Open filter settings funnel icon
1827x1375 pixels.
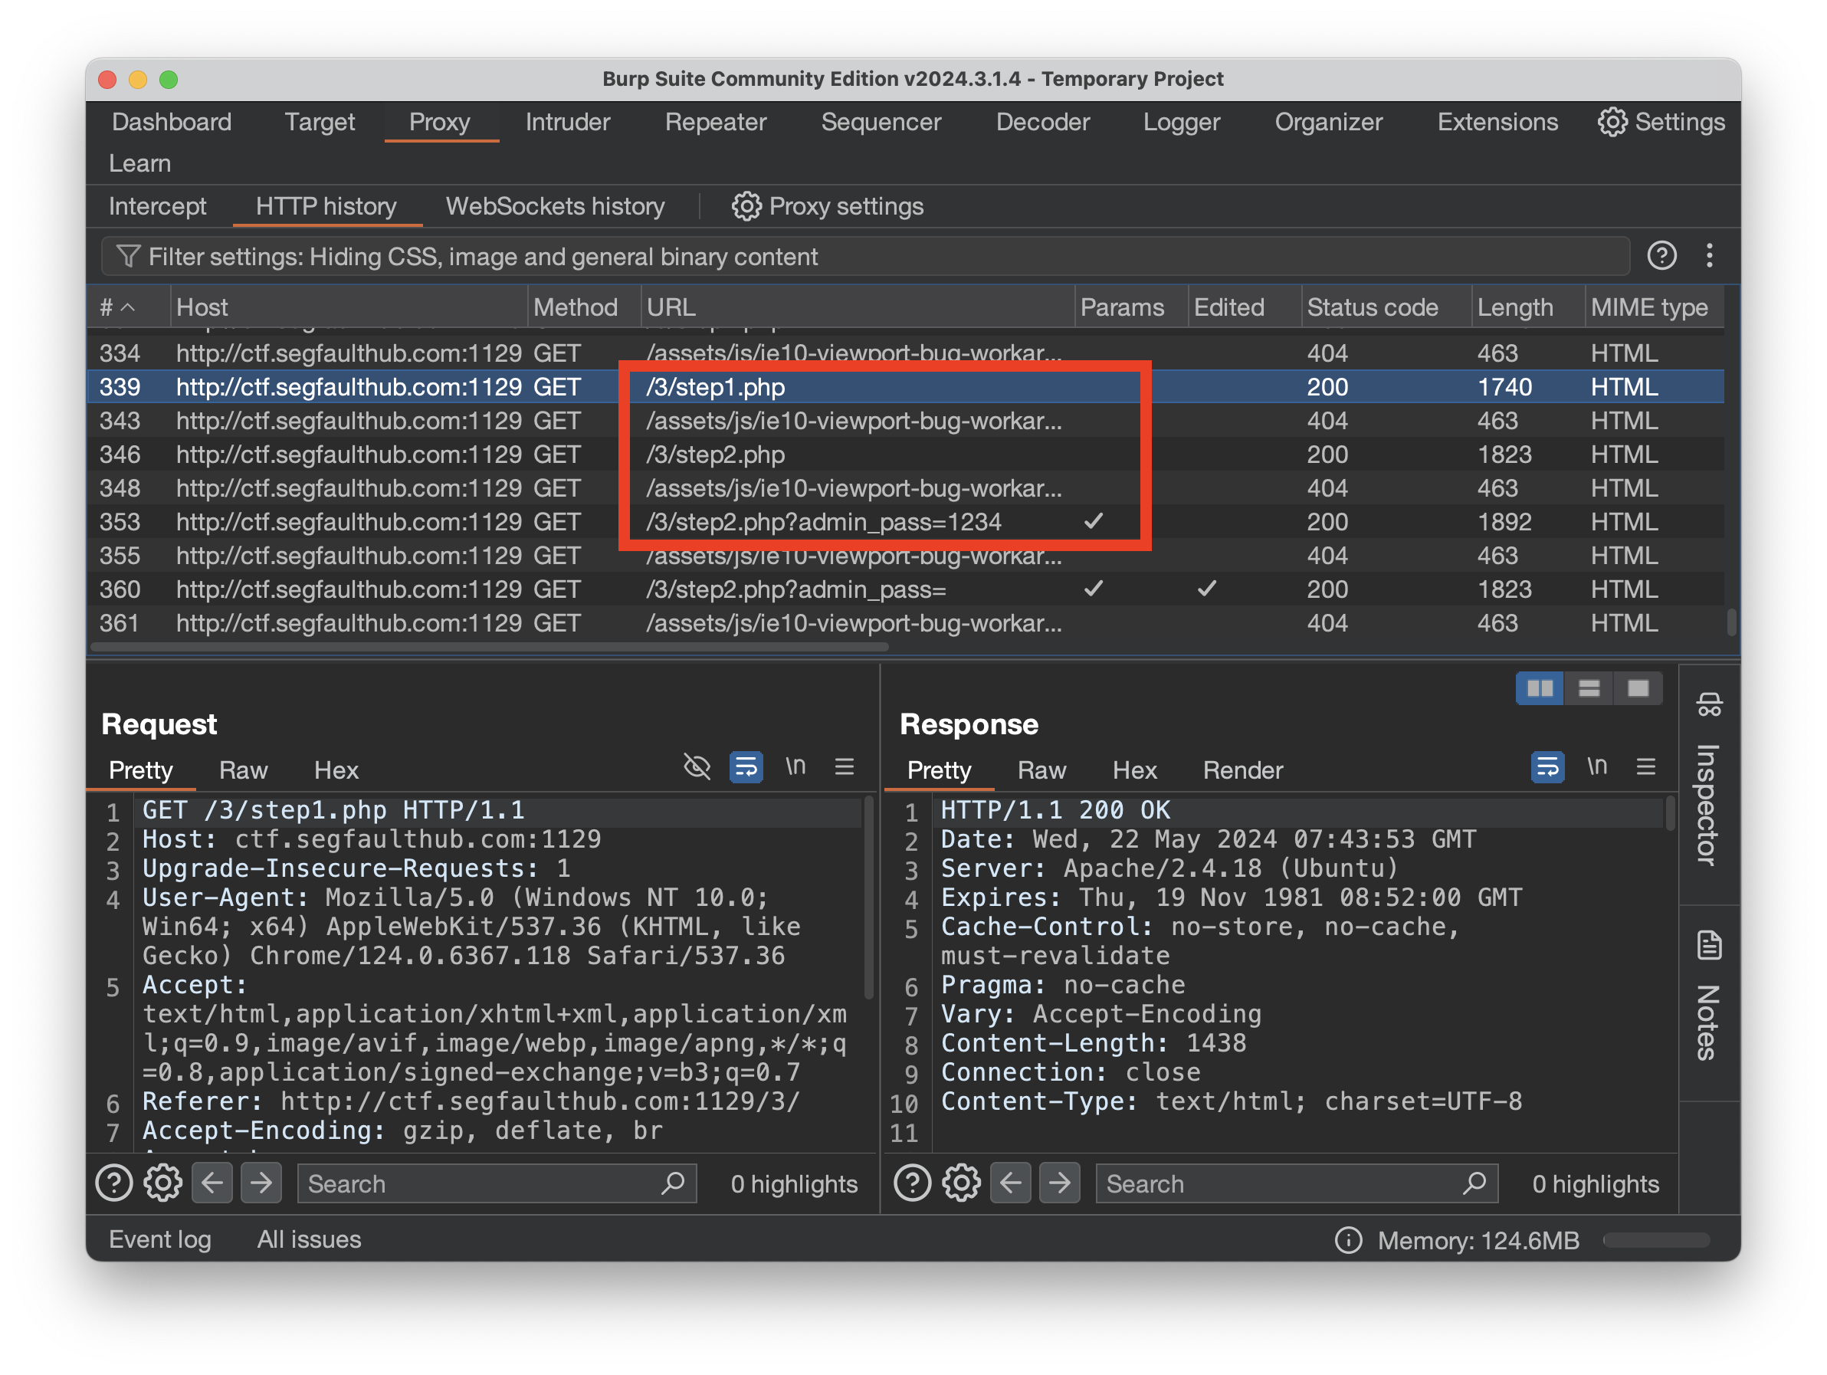click(127, 257)
